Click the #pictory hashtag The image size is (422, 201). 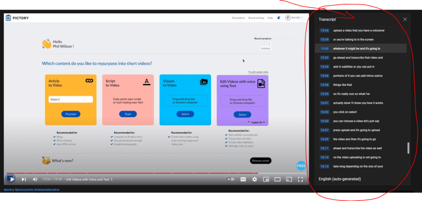coord(9,190)
